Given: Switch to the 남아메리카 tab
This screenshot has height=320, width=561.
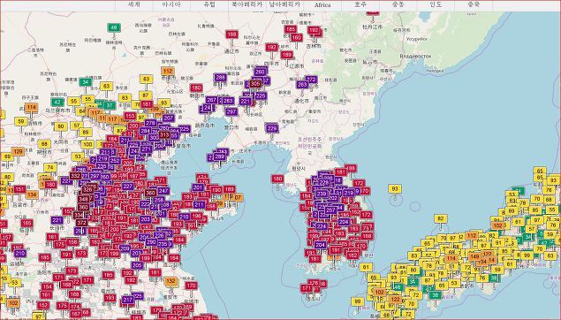Looking at the screenshot, I should pos(284,4).
